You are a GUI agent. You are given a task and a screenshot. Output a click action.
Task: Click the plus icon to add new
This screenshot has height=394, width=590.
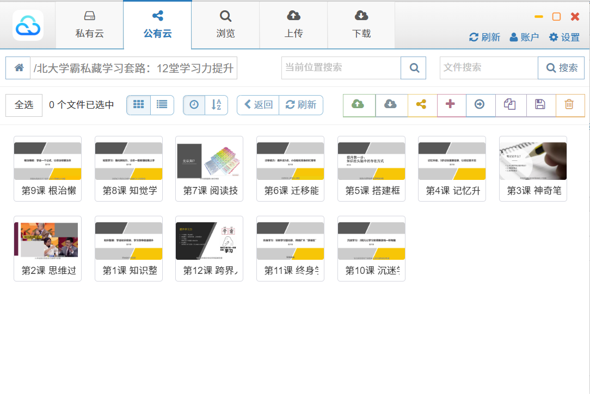450,105
